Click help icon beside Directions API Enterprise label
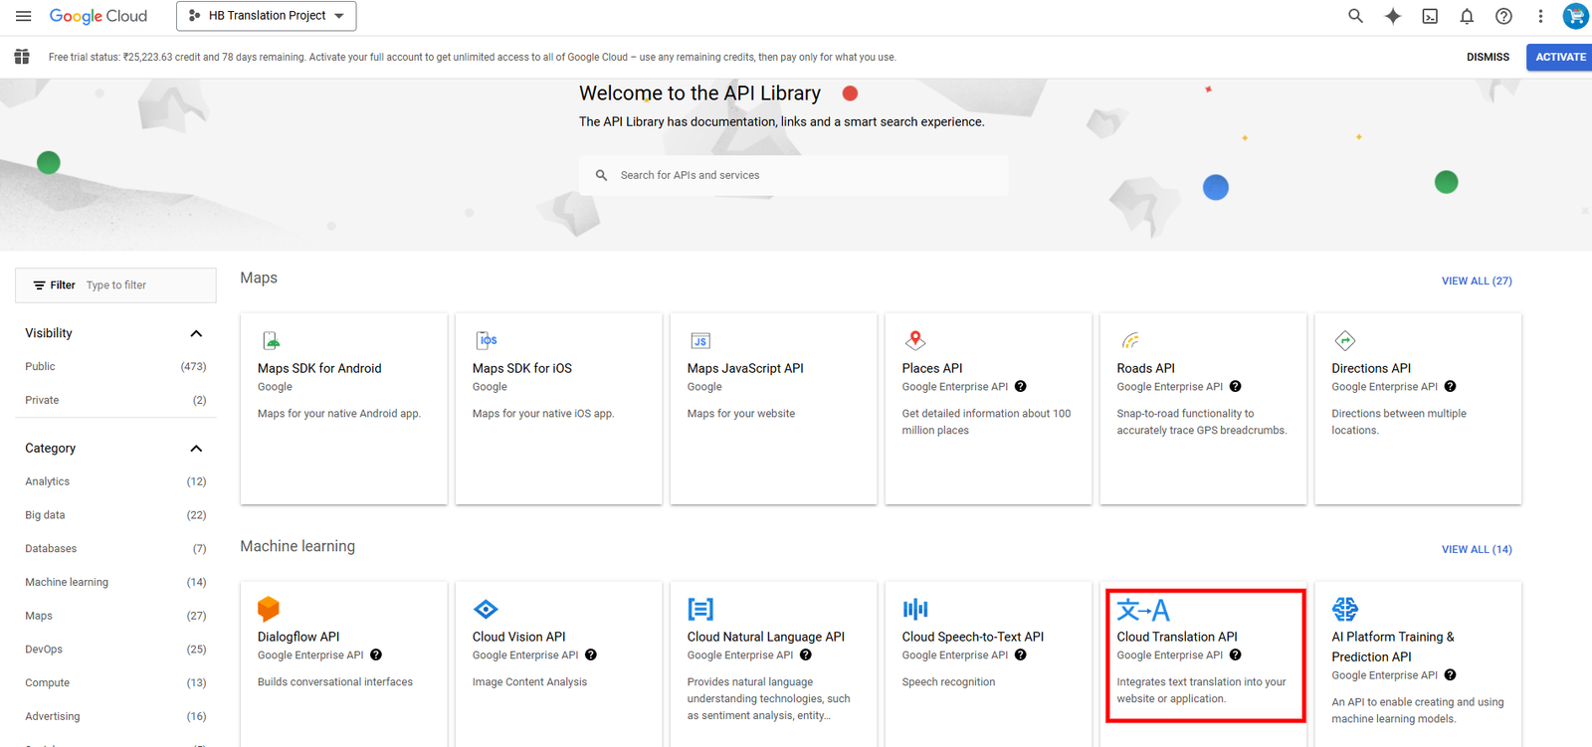1592x747 pixels. [x=1450, y=387]
